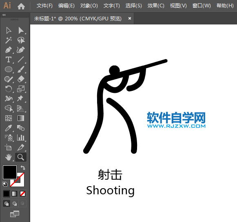Select the Slice tool
This screenshot has width=237, height=222.
tap(21, 147)
